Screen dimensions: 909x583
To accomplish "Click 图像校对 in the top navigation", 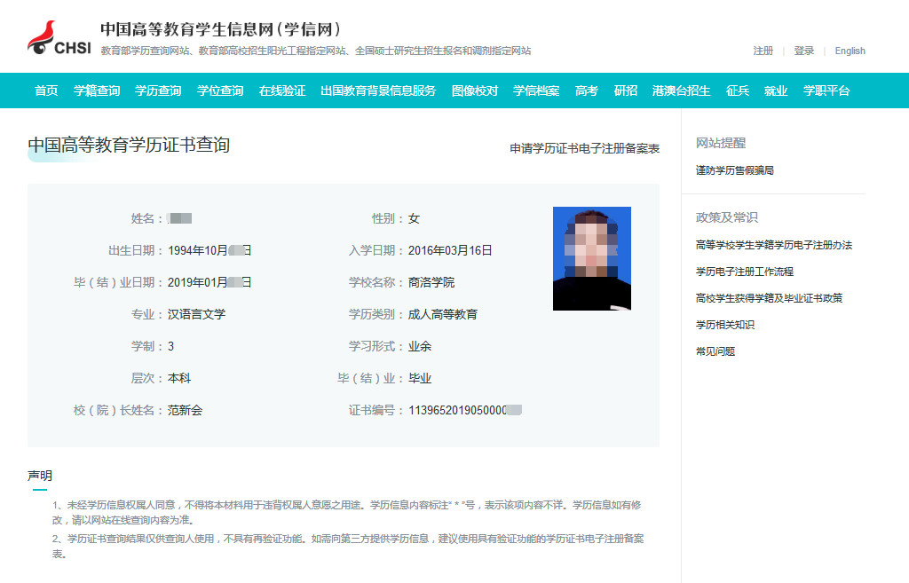I will pos(475,91).
